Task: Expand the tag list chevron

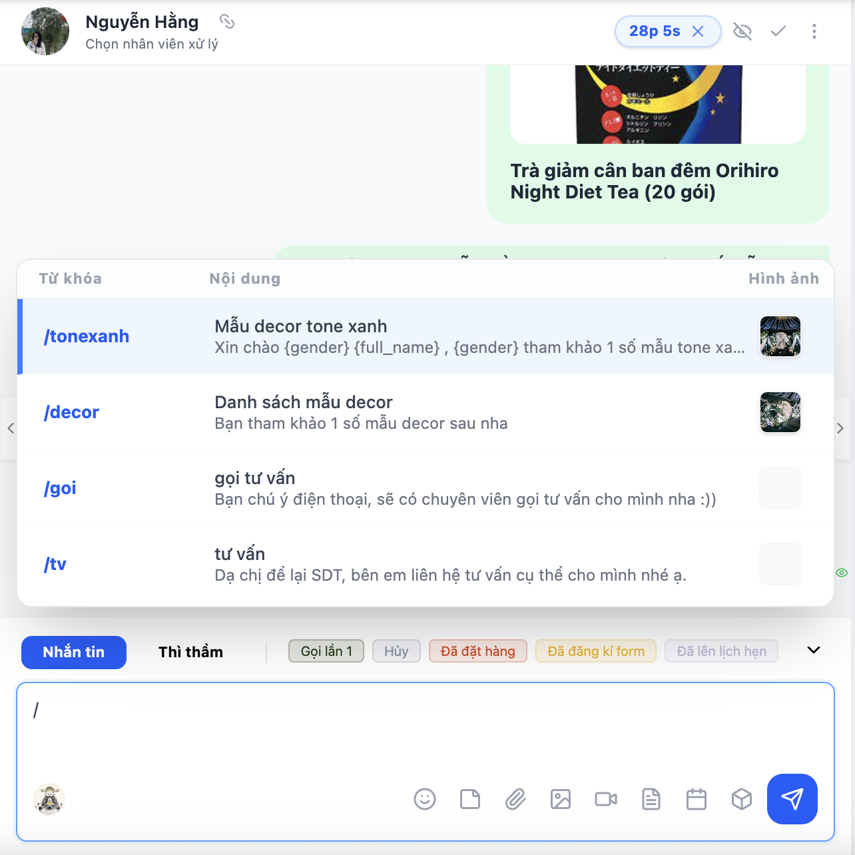Action: [814, 650]
